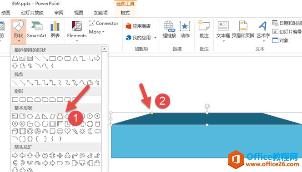This screenshot has height=172, width=302.
Task: Insert a SmartArt graphic
Action: 36,30
